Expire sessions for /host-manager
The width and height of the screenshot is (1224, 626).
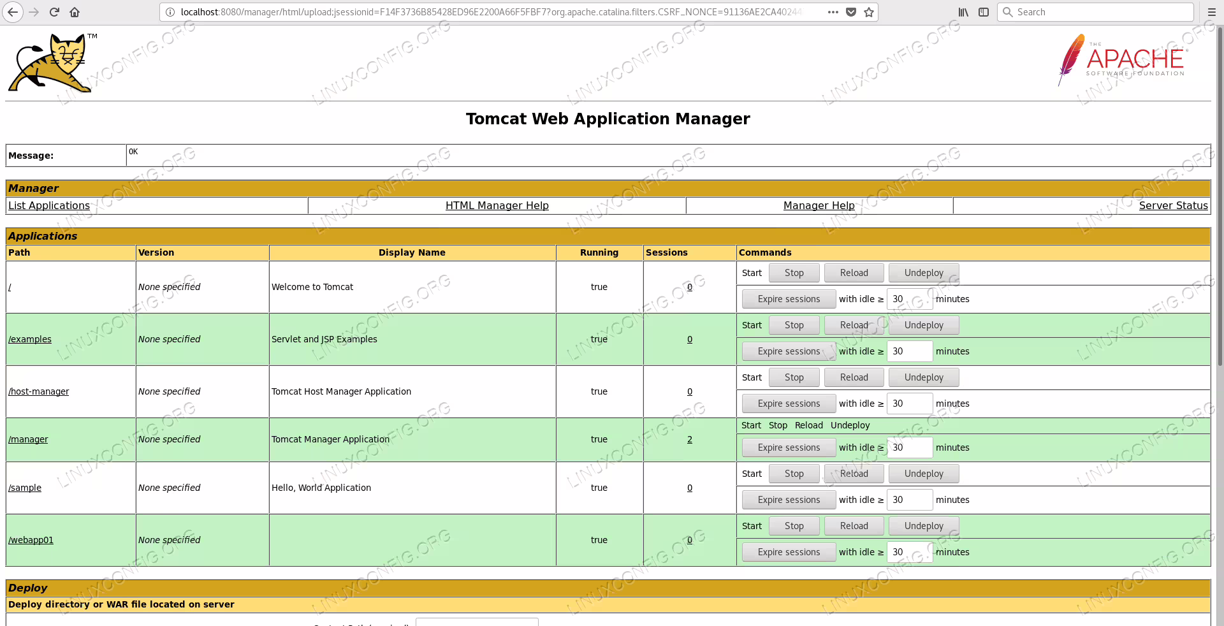click(x=789, y=404)
